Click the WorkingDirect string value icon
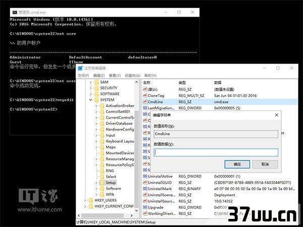This screenshot has width=303, height=227. point(145,213)
